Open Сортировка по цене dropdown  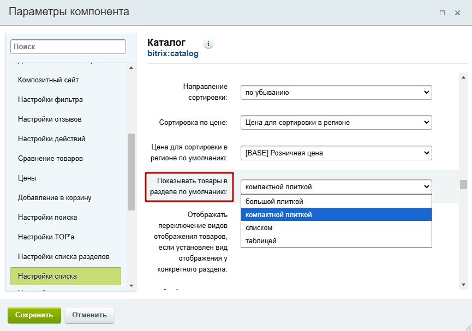(x=336, y=123)
